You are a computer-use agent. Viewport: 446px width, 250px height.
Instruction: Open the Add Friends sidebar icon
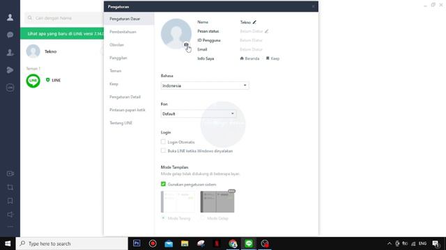click(x=10, y=53)
